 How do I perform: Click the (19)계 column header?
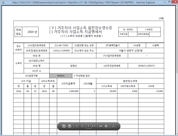[151, 86]
